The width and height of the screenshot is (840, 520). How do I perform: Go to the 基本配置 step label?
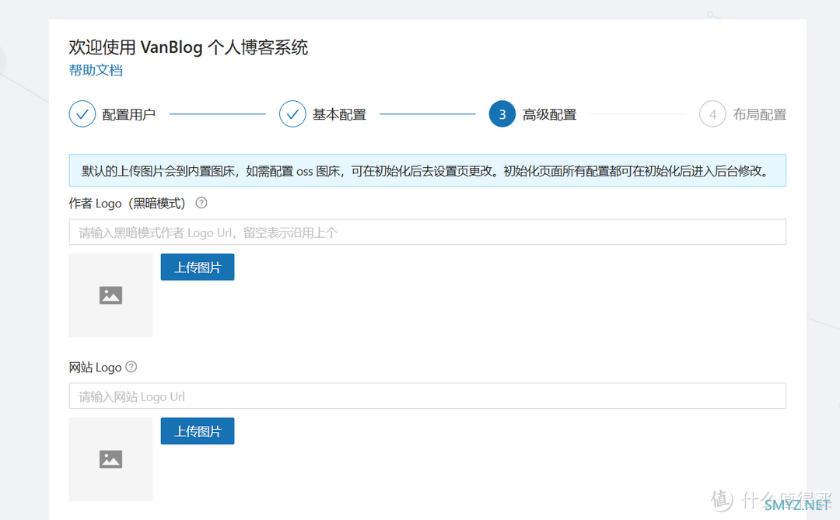339,114
